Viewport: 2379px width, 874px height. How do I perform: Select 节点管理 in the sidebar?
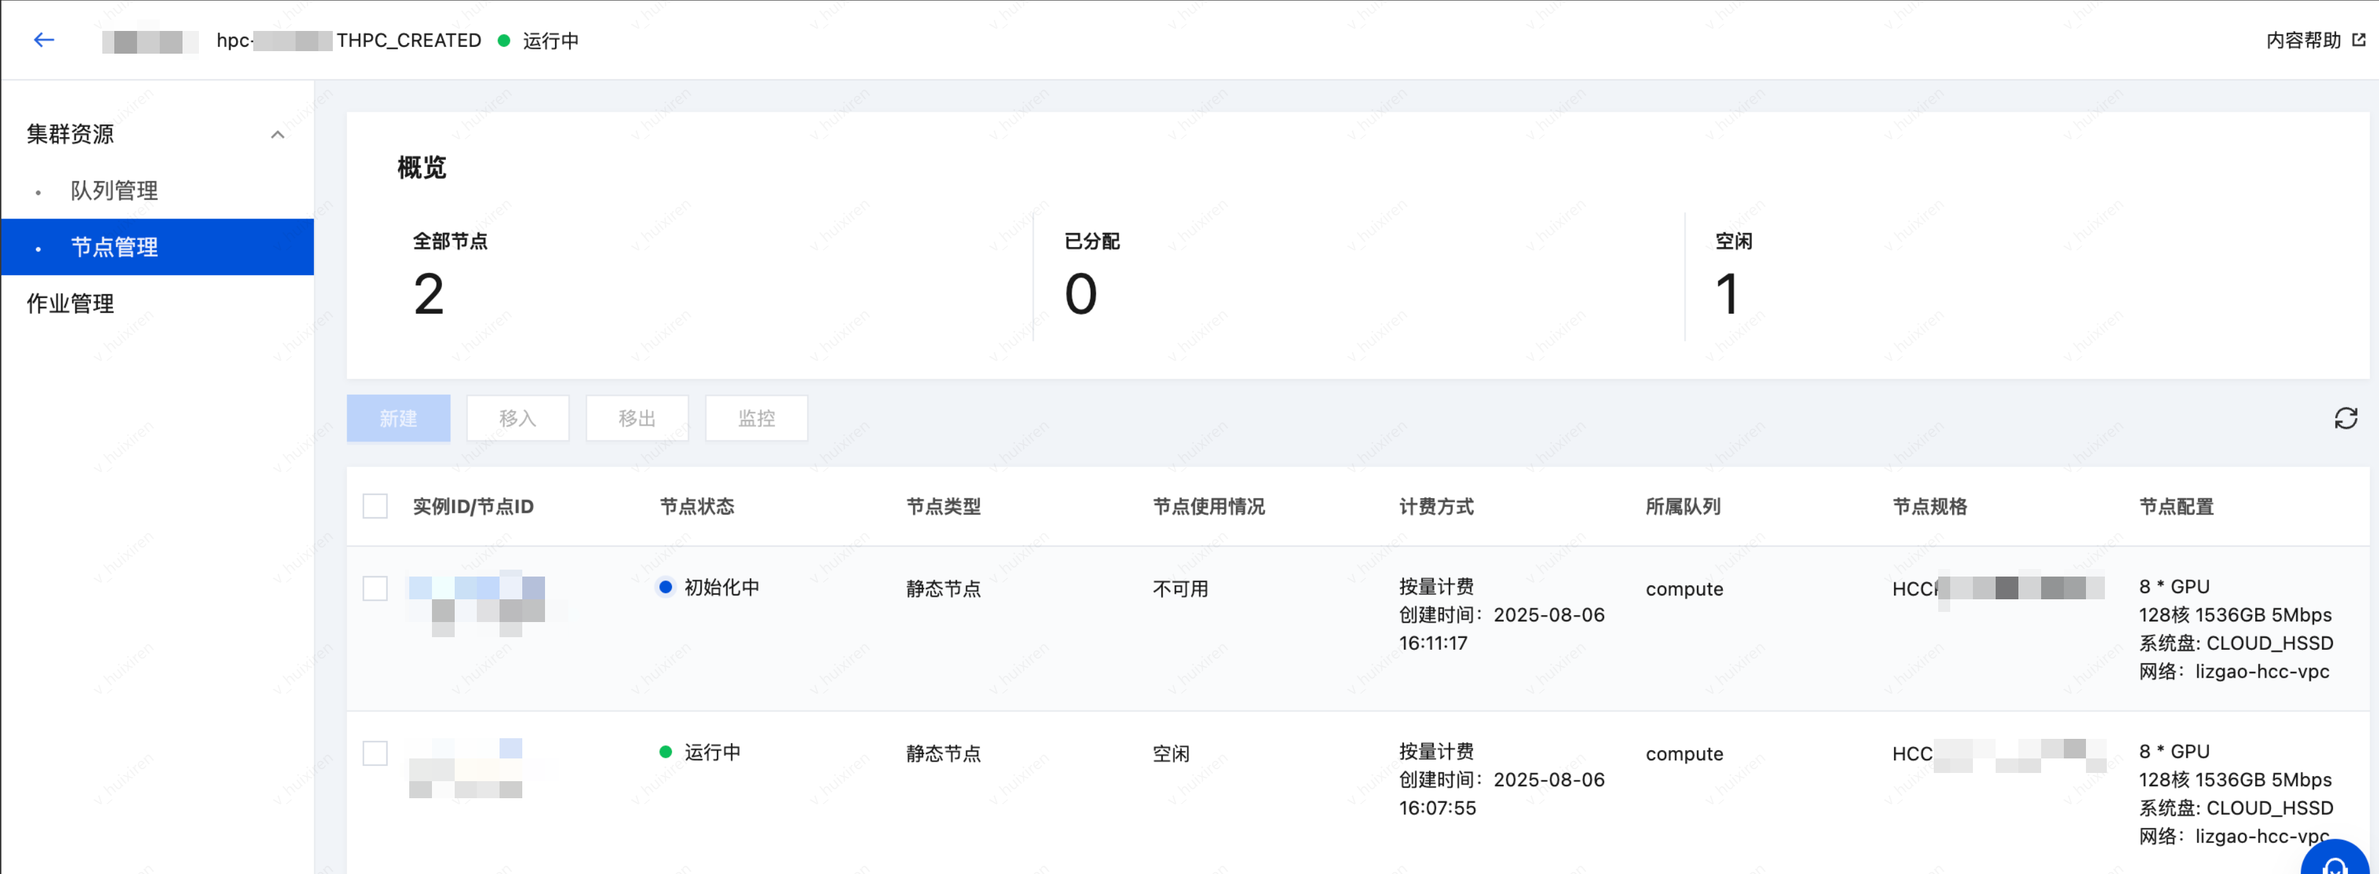pyautogui.click(x=114, y=247)
